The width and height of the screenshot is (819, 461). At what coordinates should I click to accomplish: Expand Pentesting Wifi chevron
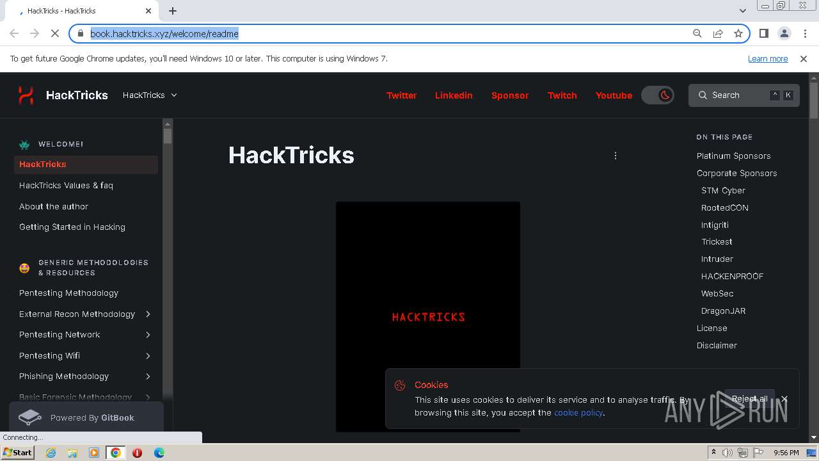click(x=148, y=356)
